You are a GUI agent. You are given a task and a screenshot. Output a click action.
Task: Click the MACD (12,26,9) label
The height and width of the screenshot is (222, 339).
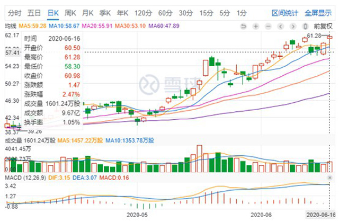pos(25,177)
